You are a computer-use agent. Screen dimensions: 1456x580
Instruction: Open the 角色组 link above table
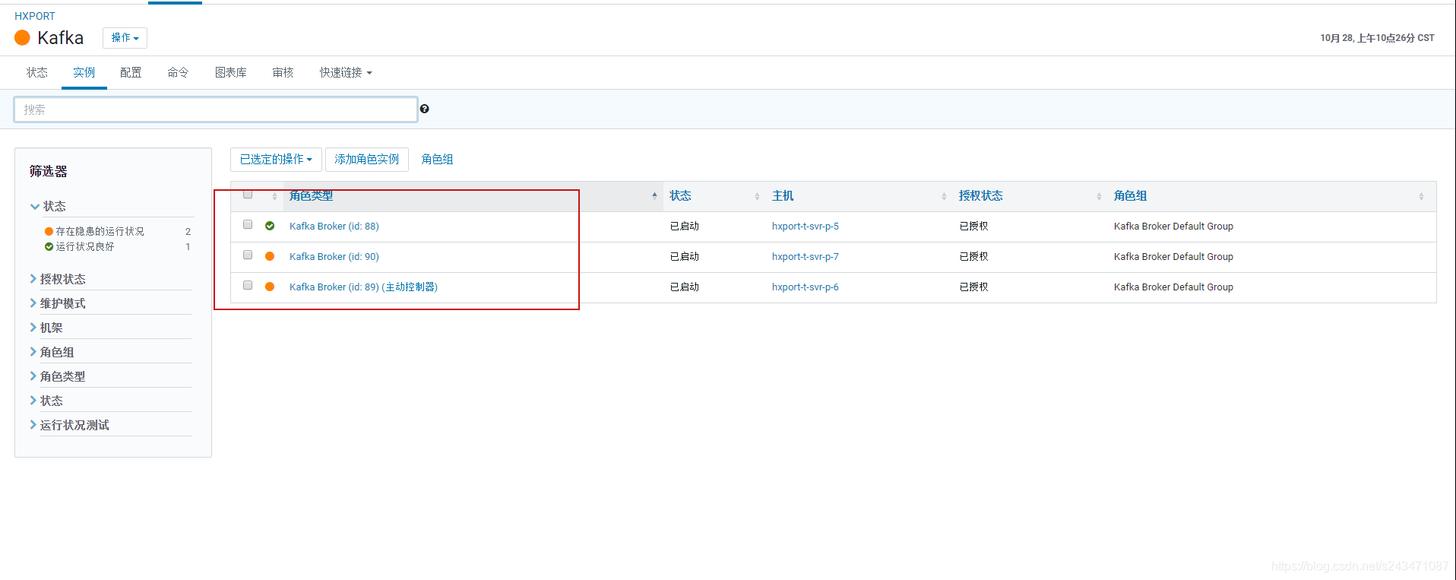437,159
